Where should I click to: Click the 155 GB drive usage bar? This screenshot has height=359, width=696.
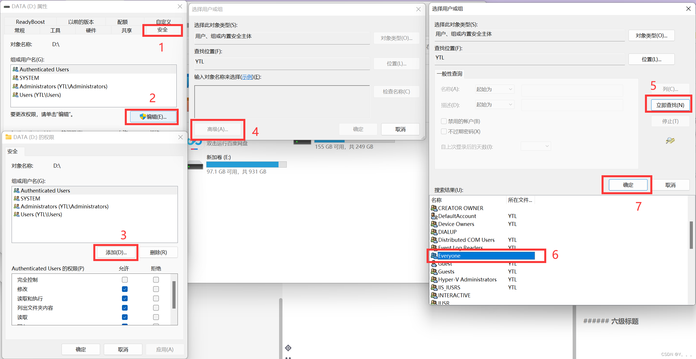[x=355, y=141]
